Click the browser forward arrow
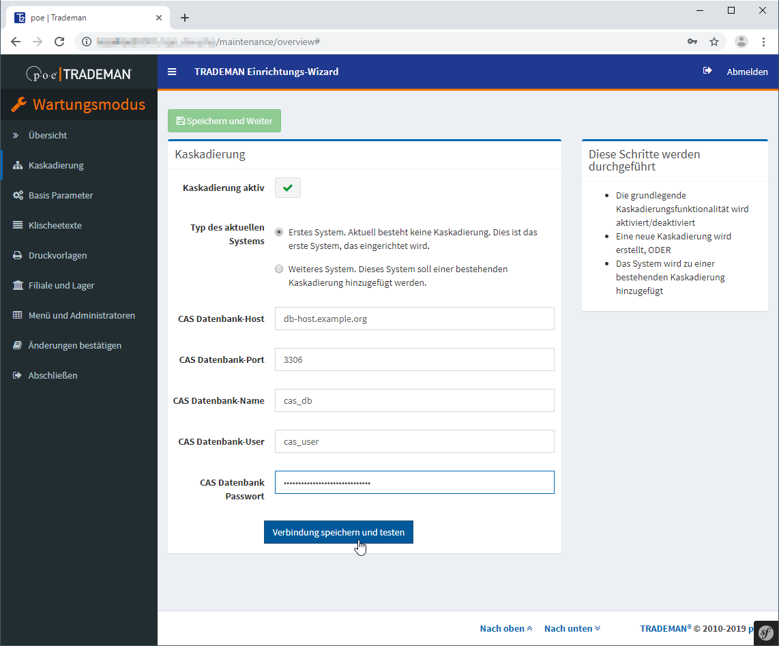Viewport: 779px width, 646px height. coord(38,42)
